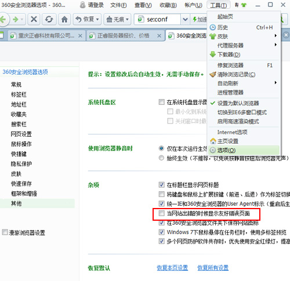The height and width of the screenshot is (281, 290).
Task: Open Internet选项 from the menu
Action: tap(244, 132)
